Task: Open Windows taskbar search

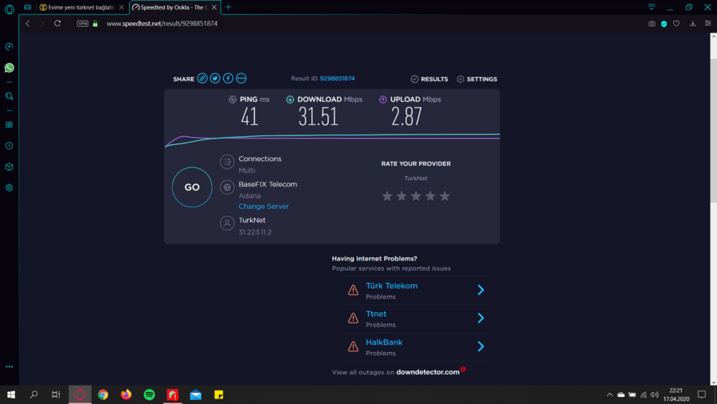Action: (33, 394)
